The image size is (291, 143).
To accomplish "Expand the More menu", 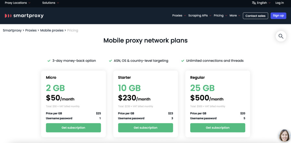I will 235,16.
